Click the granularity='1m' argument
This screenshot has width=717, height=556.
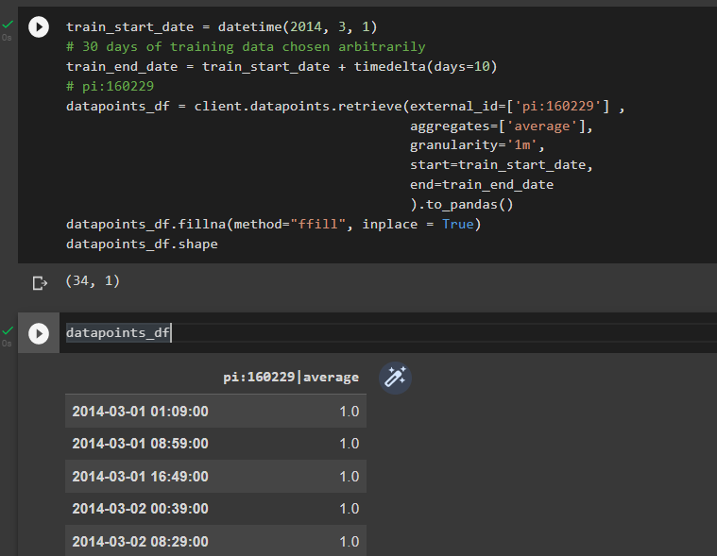click(477, 145)
